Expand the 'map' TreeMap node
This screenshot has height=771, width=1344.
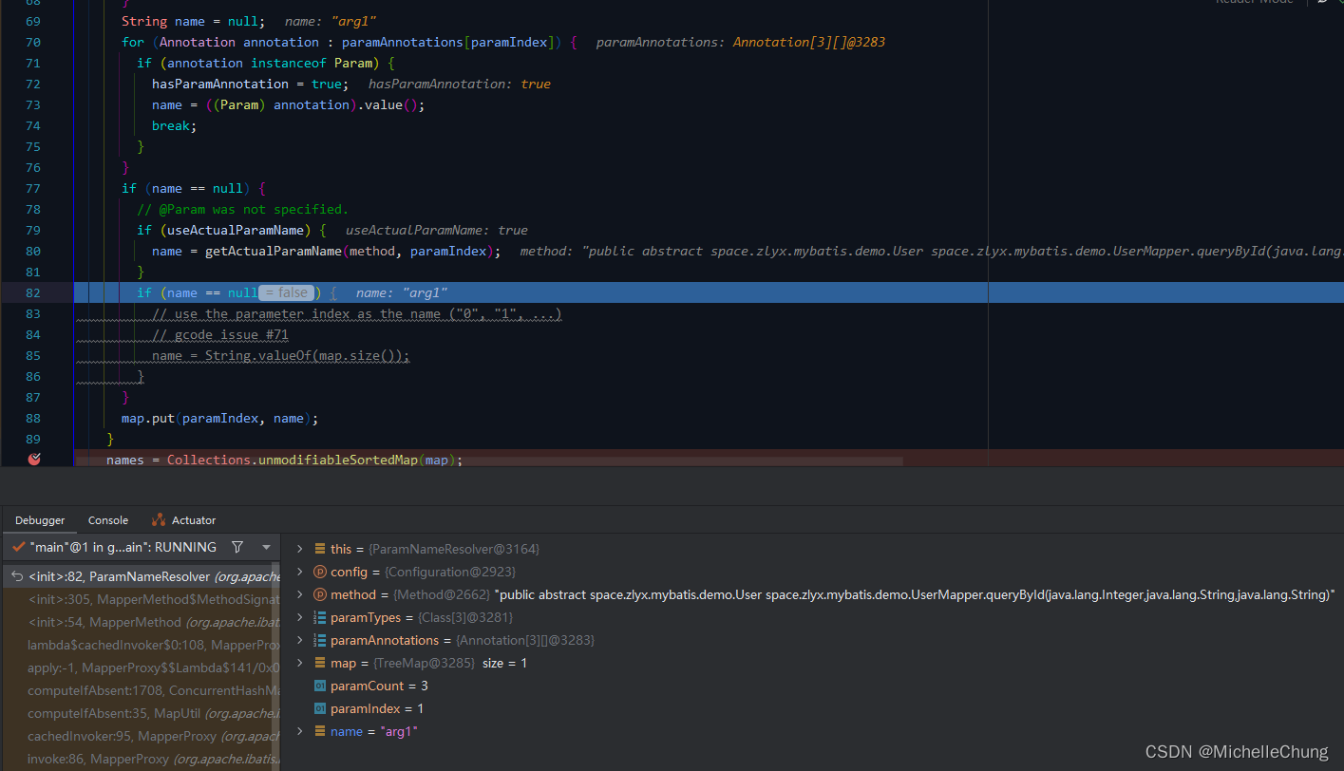pyautogui.click(x=300, y=663)
